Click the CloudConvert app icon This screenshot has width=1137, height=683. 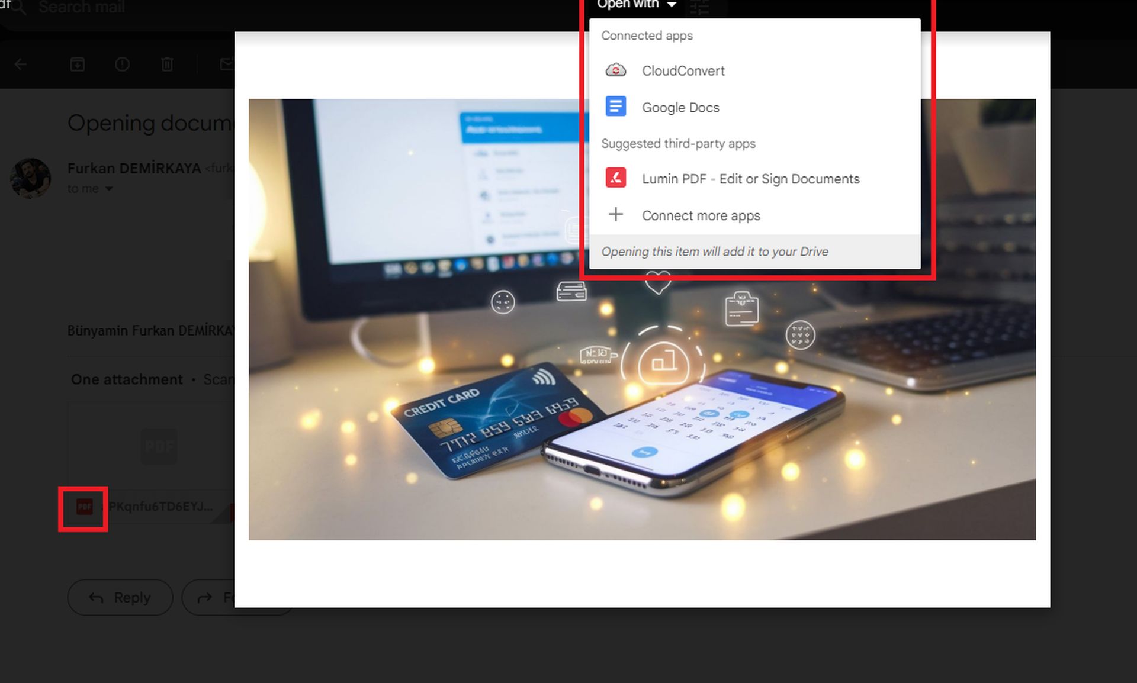[x=616, y=70]
